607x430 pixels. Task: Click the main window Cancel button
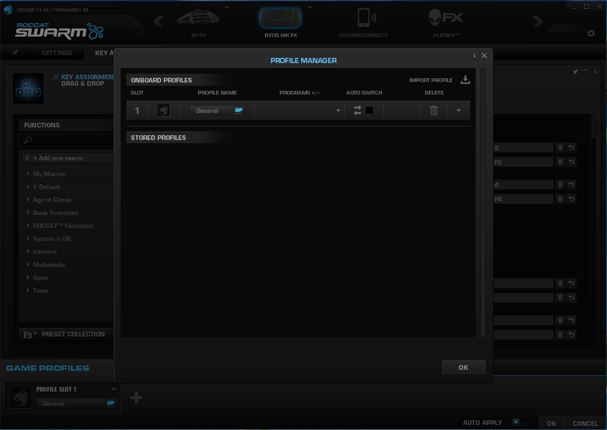pyautogui.click(x=585, y=423)
